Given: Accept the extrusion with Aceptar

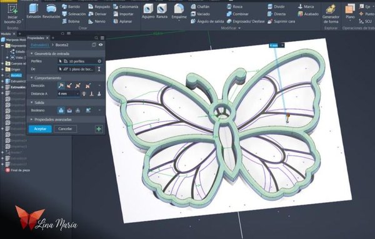Looking at the screenshot, I should click(40, 129).
